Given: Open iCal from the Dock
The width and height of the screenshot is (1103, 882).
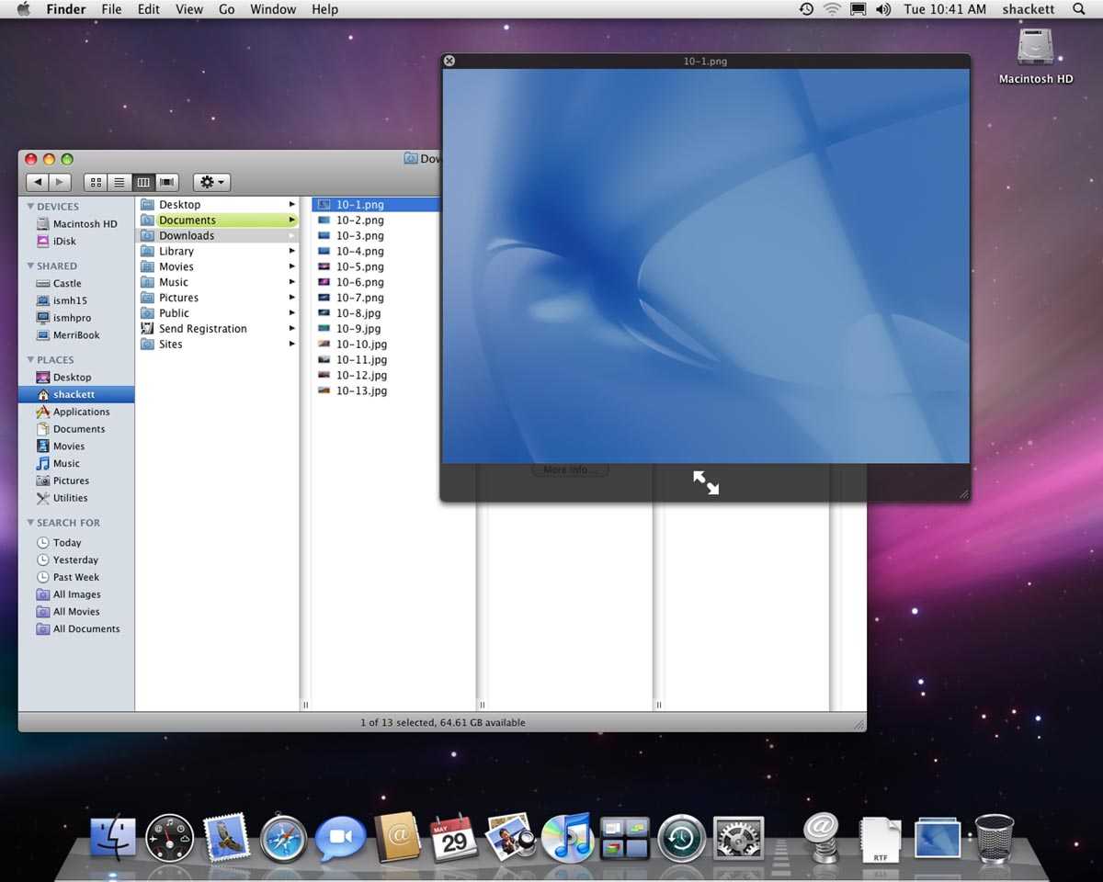Looking at the screenshot, I should pyautogui.click(x=454, y=838).
